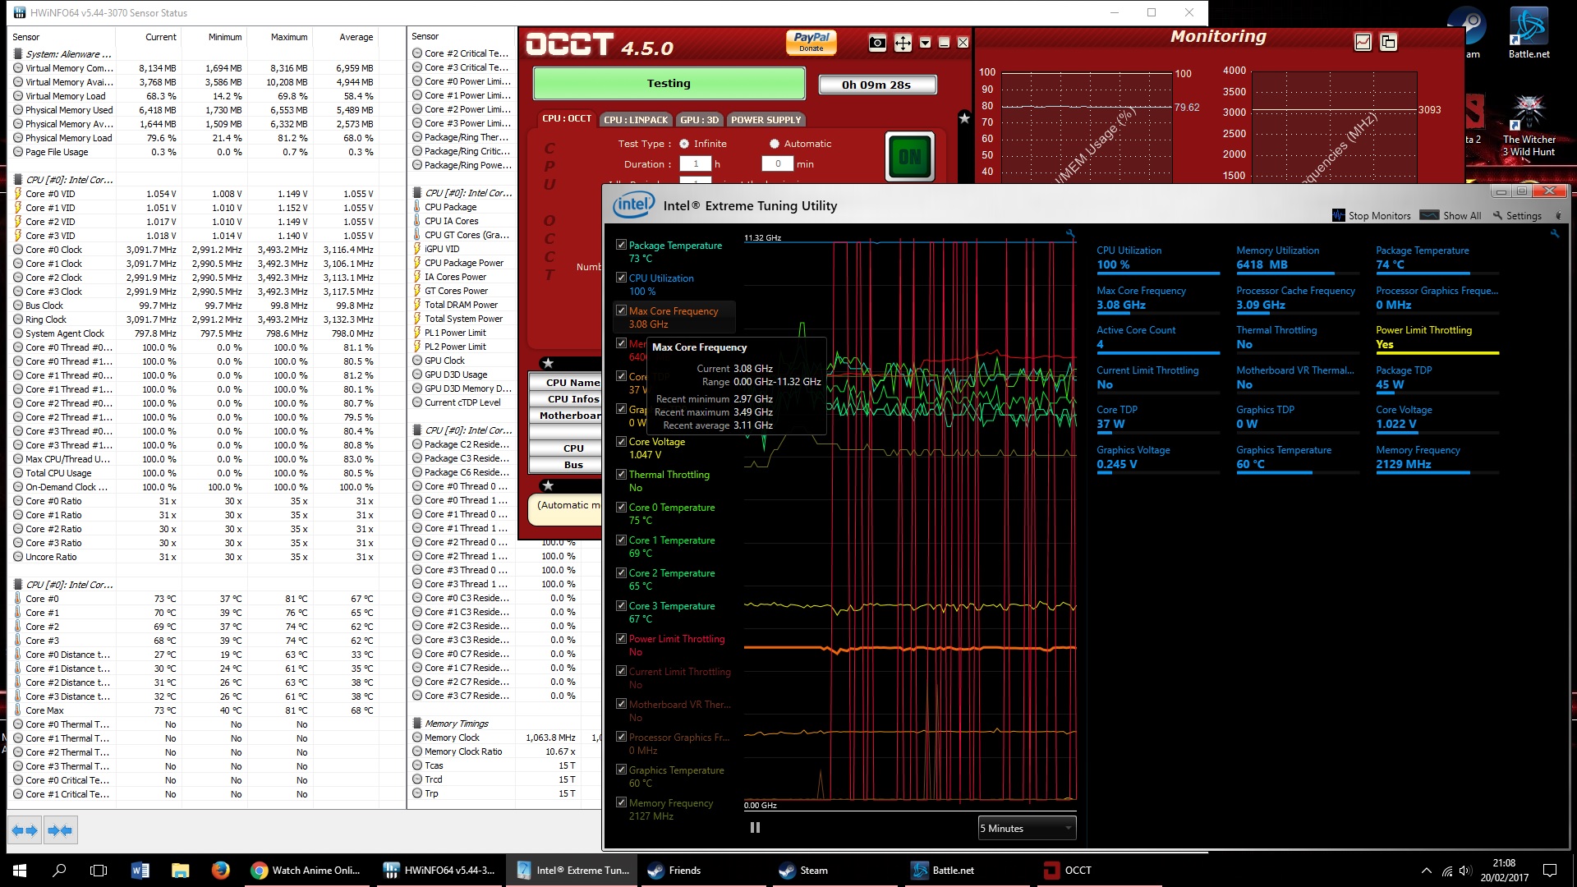Pause the XTU monitoring graph
Viewport: 1577px width, 887px height.
click(755, 828)
